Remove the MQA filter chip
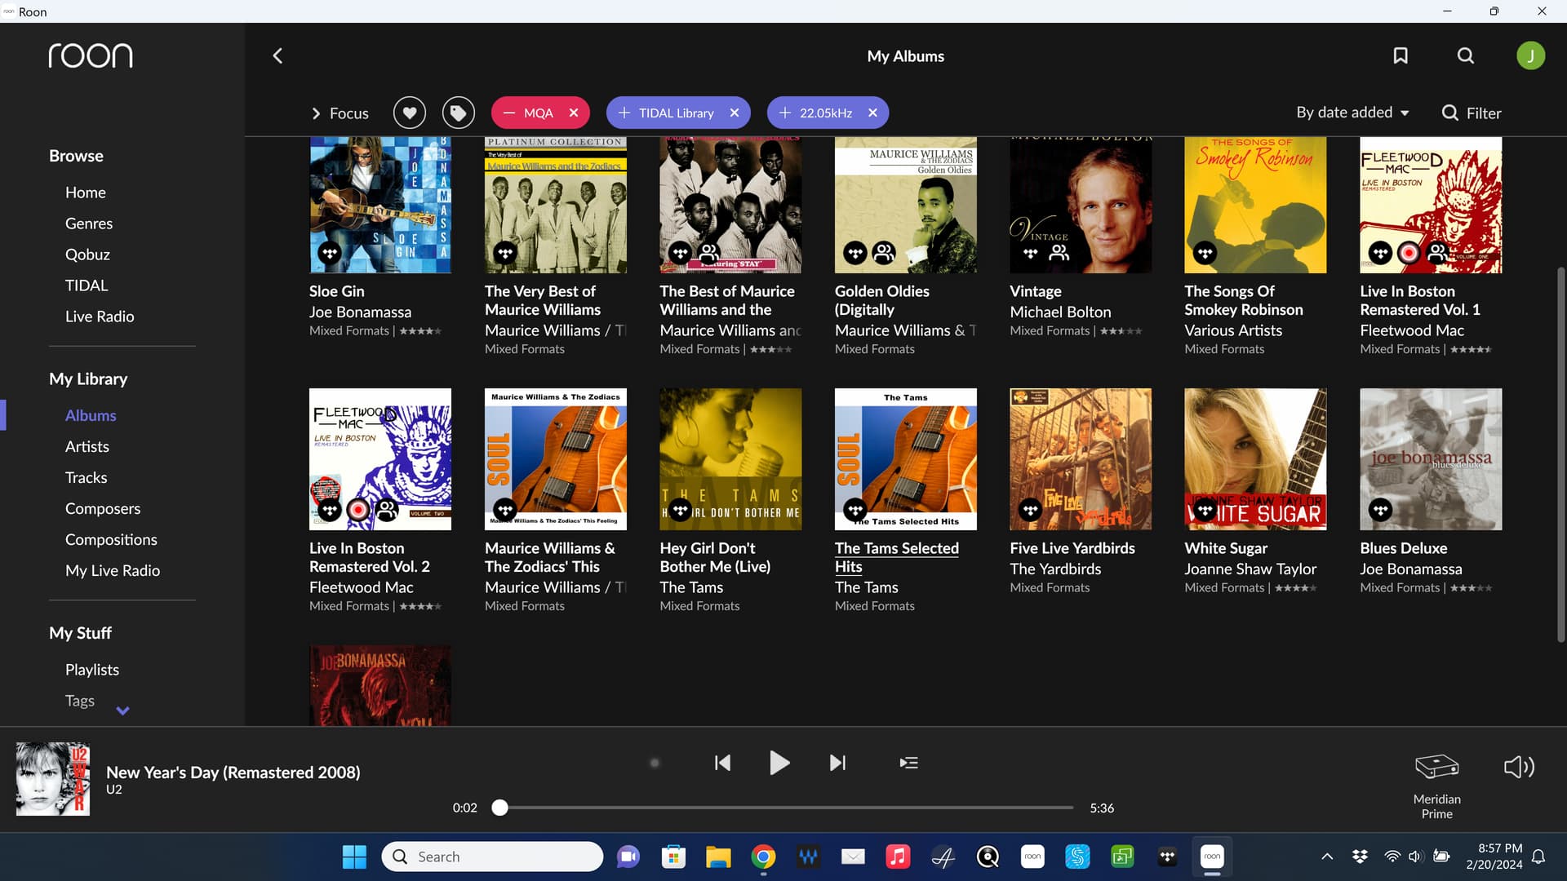Screen dimensions: 1567x881 (x=574, y=113)
